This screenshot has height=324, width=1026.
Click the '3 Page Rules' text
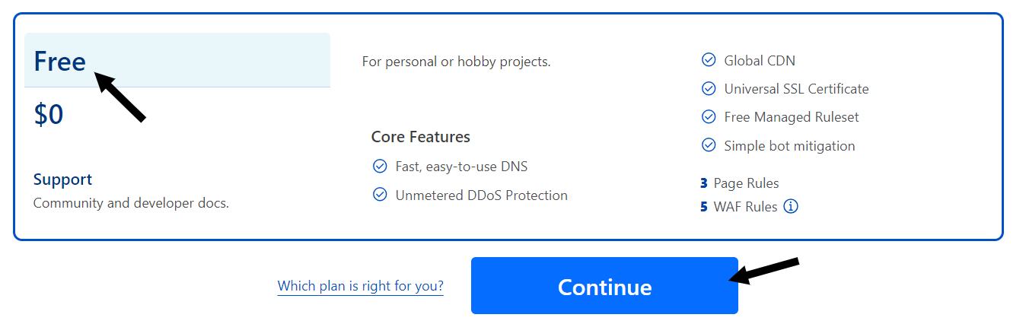coord(739,183)
